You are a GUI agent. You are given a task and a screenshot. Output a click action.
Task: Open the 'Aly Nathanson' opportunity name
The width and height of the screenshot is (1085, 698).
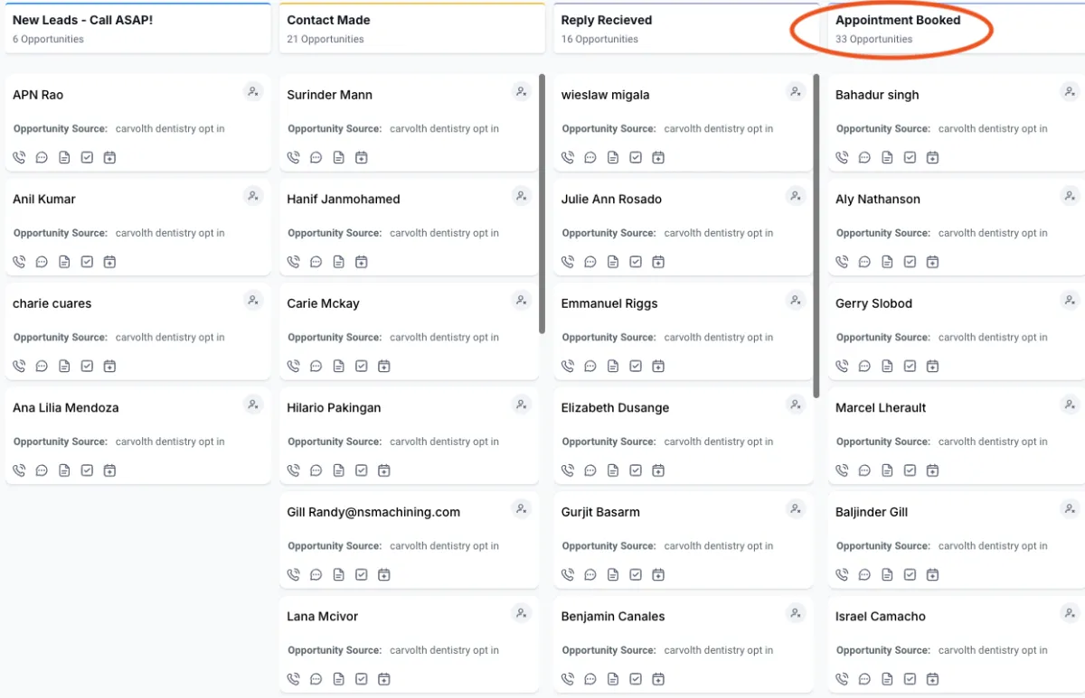pos(878,199)
